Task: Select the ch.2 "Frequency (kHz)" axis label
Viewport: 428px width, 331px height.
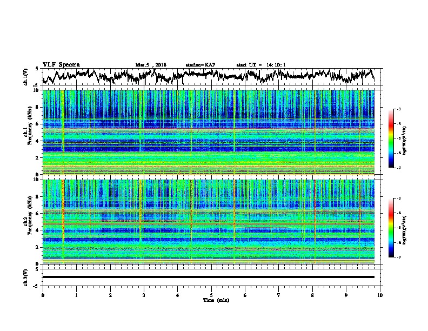Action: (30, 215)
